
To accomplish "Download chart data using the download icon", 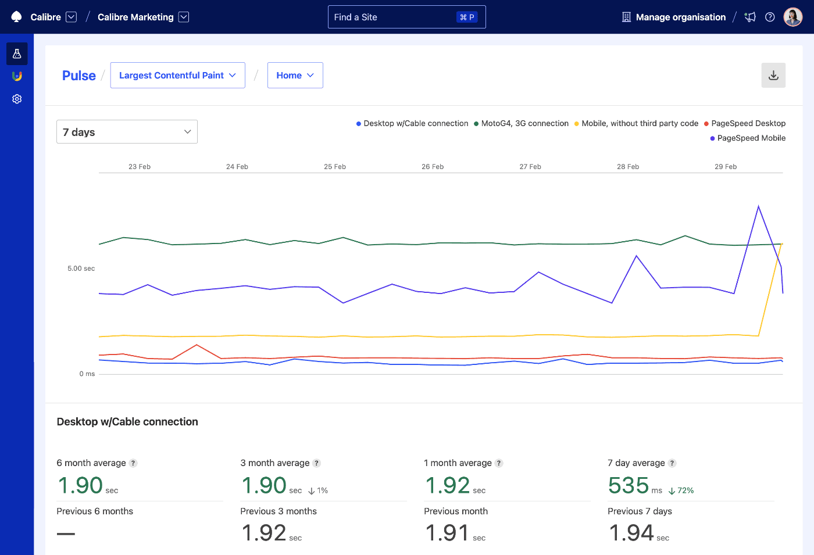I will click(773, 75).
